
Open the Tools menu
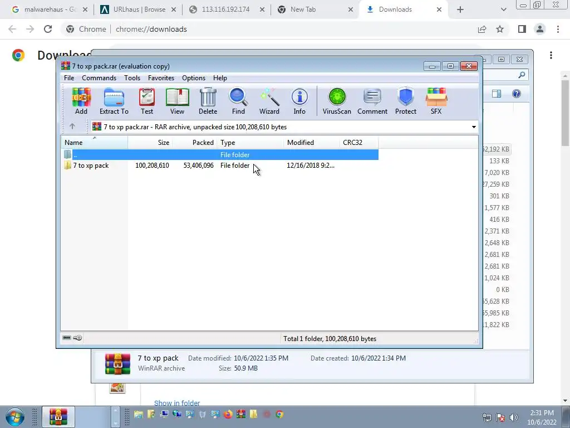click(x=132, y=78)
